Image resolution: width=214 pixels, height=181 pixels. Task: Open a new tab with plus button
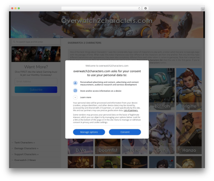[x=203, y=9]
